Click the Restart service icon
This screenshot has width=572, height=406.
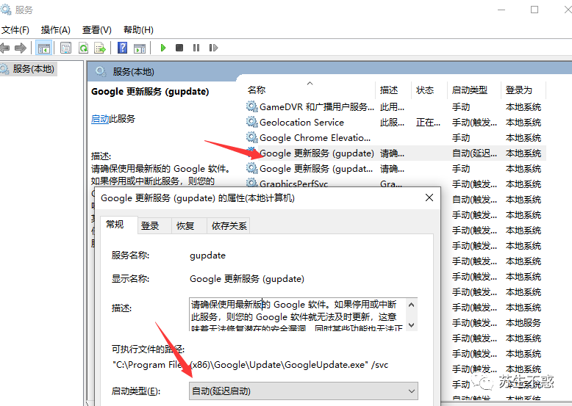213,48
